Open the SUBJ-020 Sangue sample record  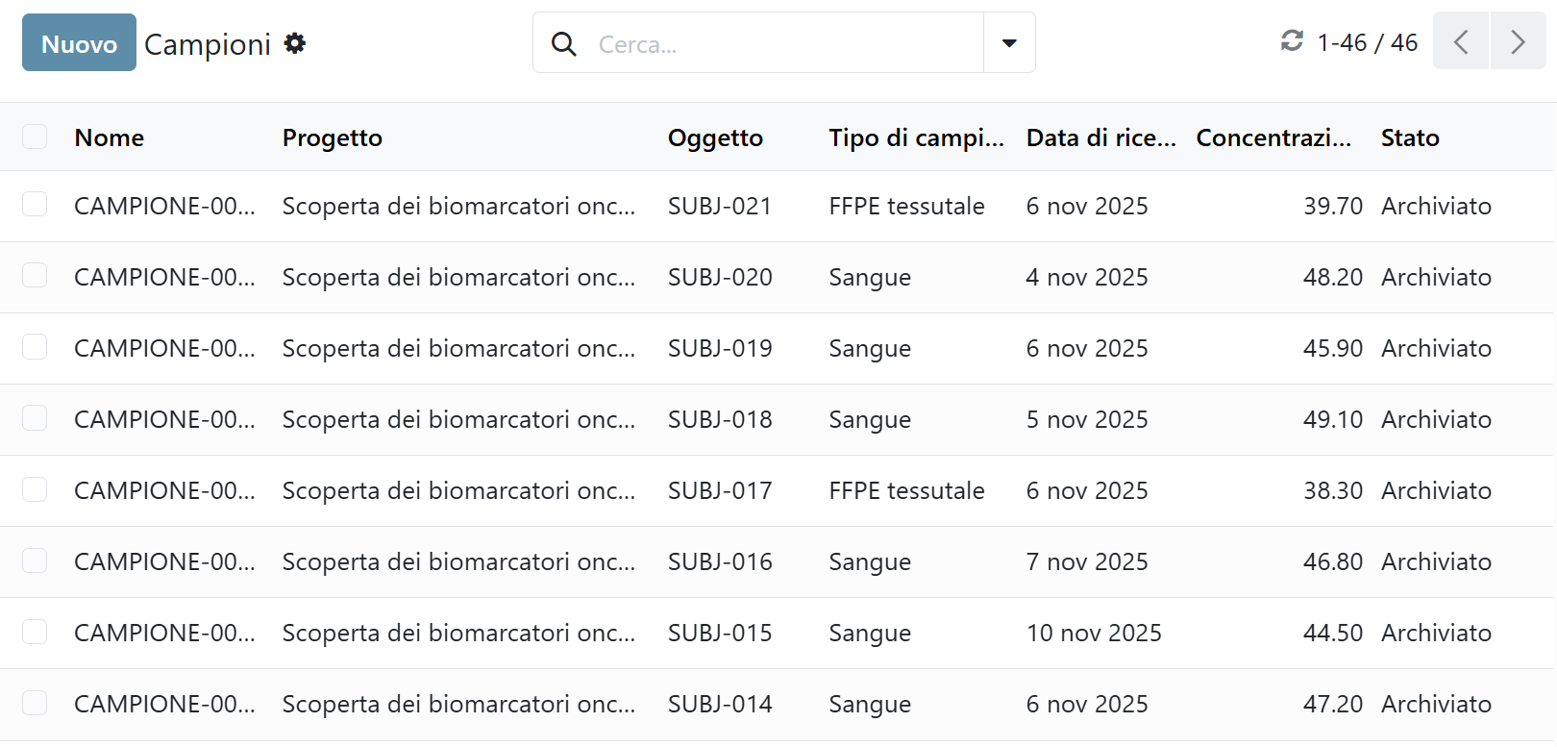(777, 277)
